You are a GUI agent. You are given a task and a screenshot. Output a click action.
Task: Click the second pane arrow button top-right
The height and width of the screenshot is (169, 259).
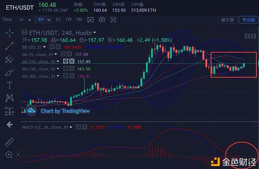click(x=253, y=36)
